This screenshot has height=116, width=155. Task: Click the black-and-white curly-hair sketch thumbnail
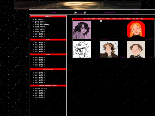(82, 49)
